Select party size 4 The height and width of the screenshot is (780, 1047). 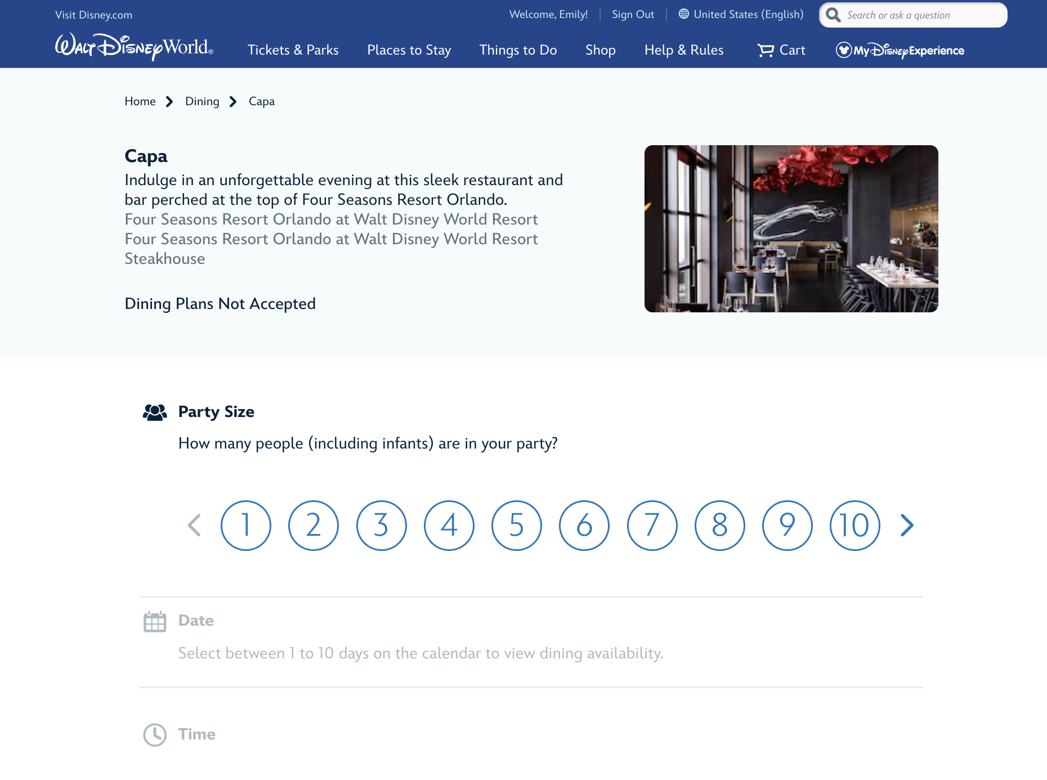[x=449, y=526]
